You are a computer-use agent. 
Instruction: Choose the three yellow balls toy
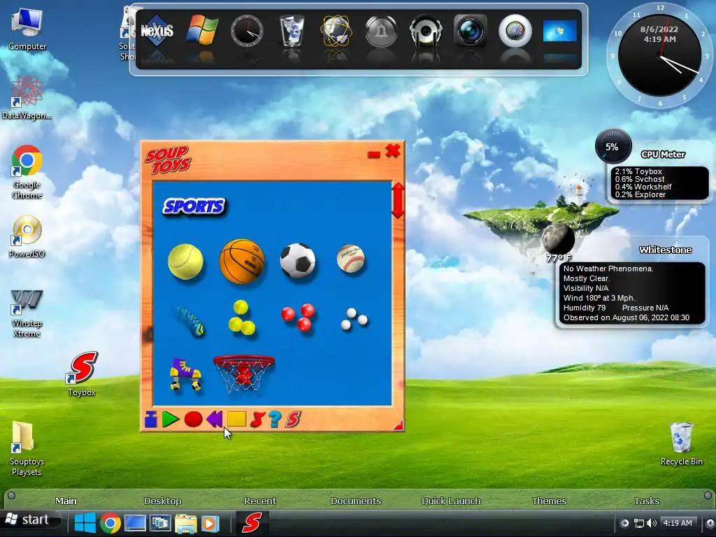[x=241, y=318]
